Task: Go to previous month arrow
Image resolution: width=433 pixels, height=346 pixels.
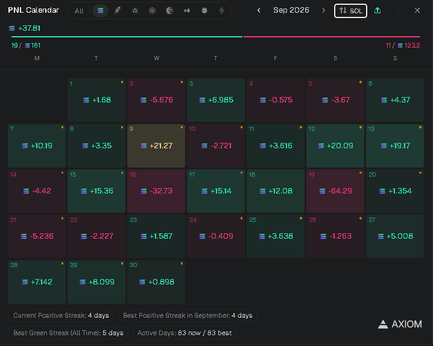Action: point(259,10)
